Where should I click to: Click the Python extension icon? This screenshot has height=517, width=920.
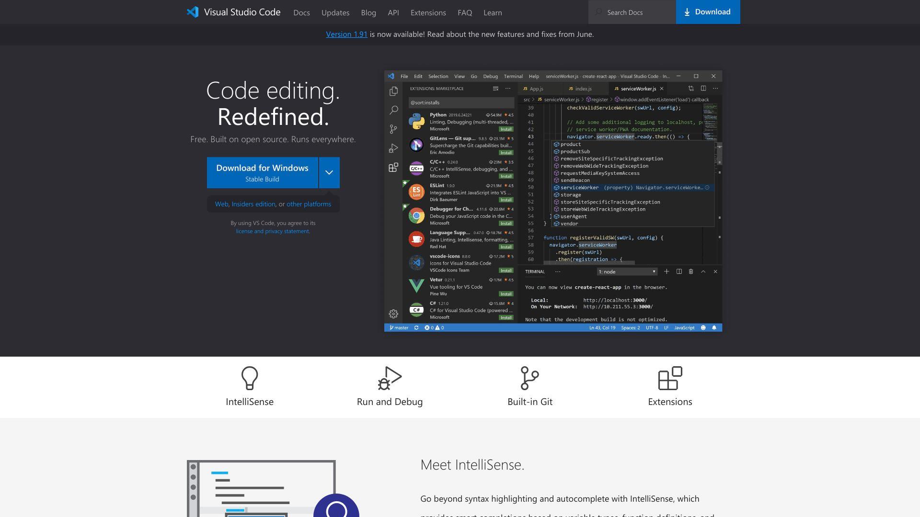(x=416, y=122)
